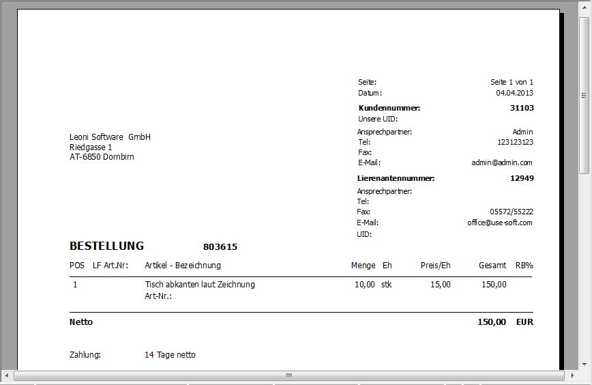Screen dimensions: 592x385
Task: Click the horizontal scrollbar left arrow
Action: click(8, 375)
